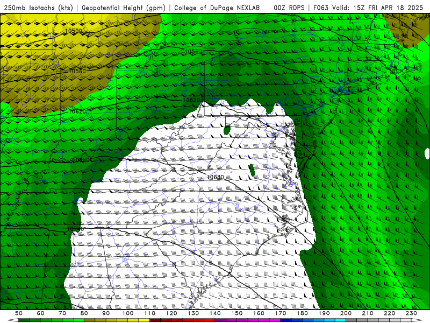Pick the olive swatch starting at 80

pyautogui.click(x=90, y=320)
